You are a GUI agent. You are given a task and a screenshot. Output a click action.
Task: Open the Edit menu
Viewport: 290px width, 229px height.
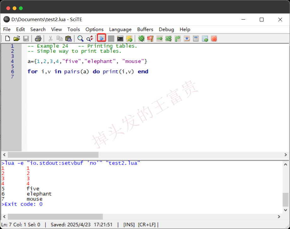pyautogui.click(x=20, y=29)
